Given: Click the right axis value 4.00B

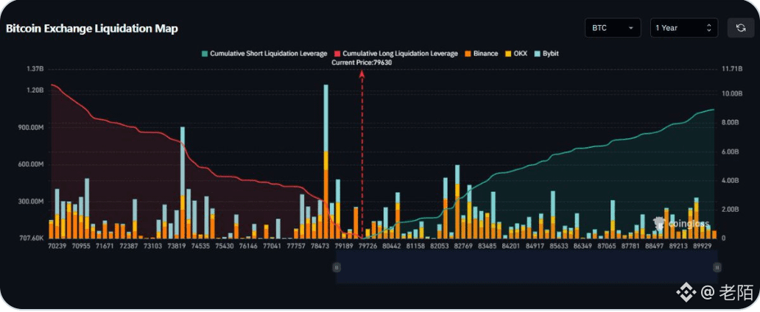Looking at the screenshot, I should tap(731, 180).
